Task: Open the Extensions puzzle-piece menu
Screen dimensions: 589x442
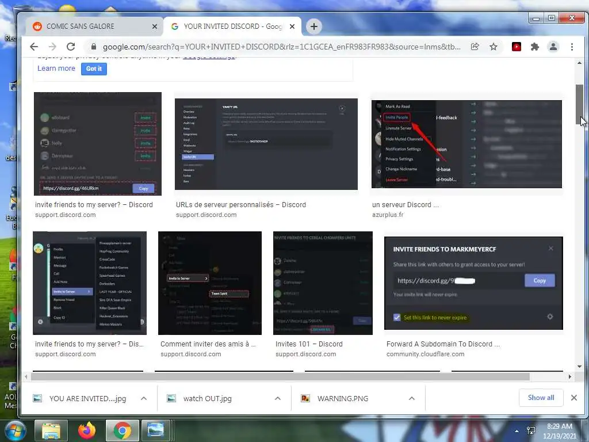Action: click(x=534, y=47)
